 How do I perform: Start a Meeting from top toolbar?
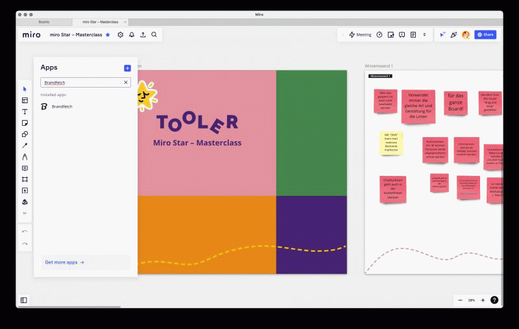(360, 35)
